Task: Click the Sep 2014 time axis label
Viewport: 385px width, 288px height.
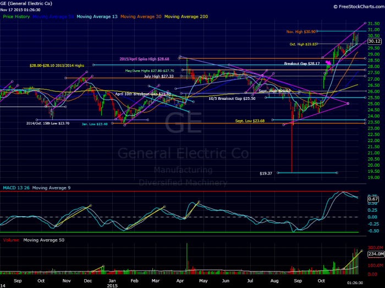Action: tap(18, 281)
